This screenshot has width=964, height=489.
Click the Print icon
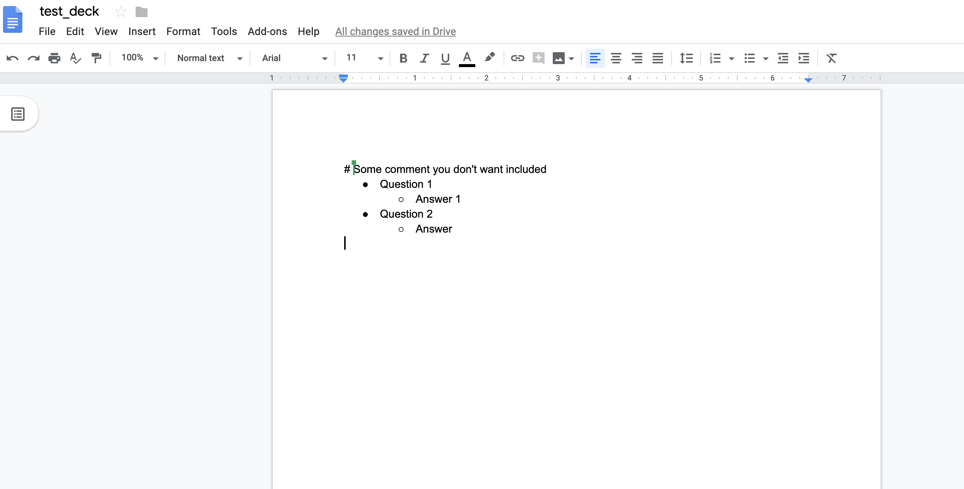point(54,58)
